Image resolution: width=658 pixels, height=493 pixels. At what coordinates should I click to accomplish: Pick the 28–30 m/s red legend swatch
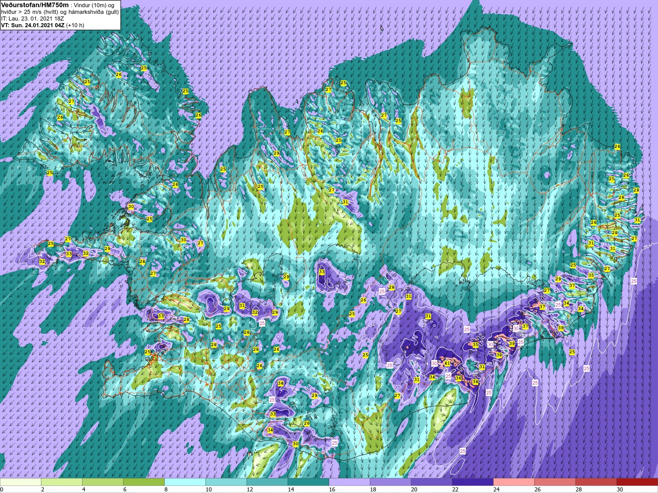tap(596, 482)
